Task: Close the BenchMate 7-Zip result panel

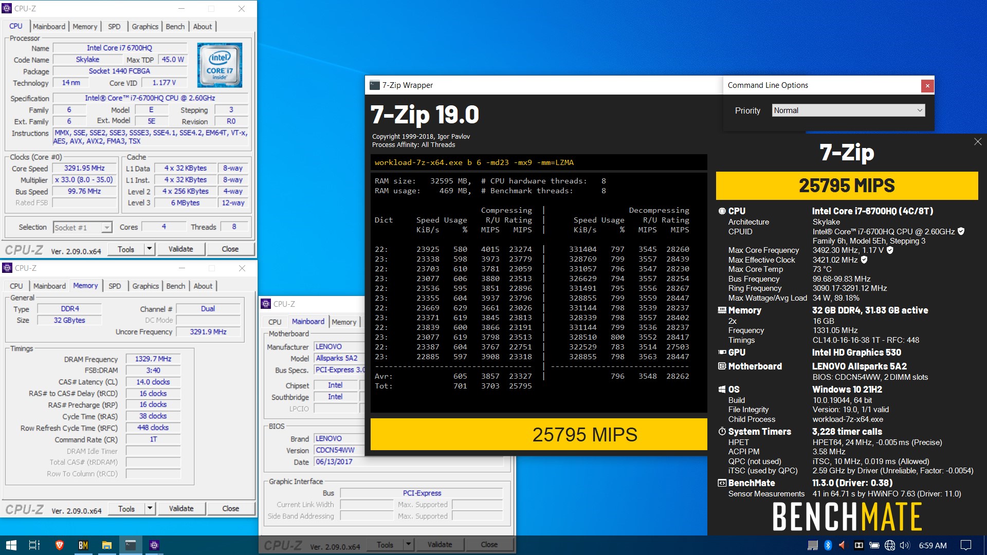Action: 977,141
